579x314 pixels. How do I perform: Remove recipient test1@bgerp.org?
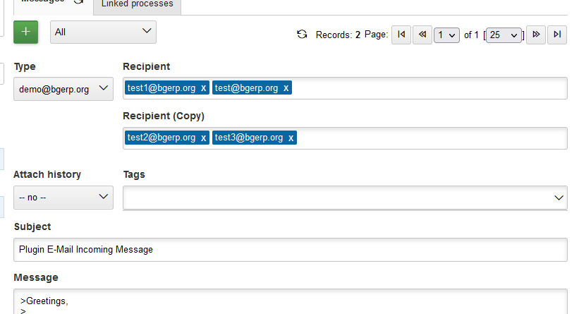(x=203, y=88)
